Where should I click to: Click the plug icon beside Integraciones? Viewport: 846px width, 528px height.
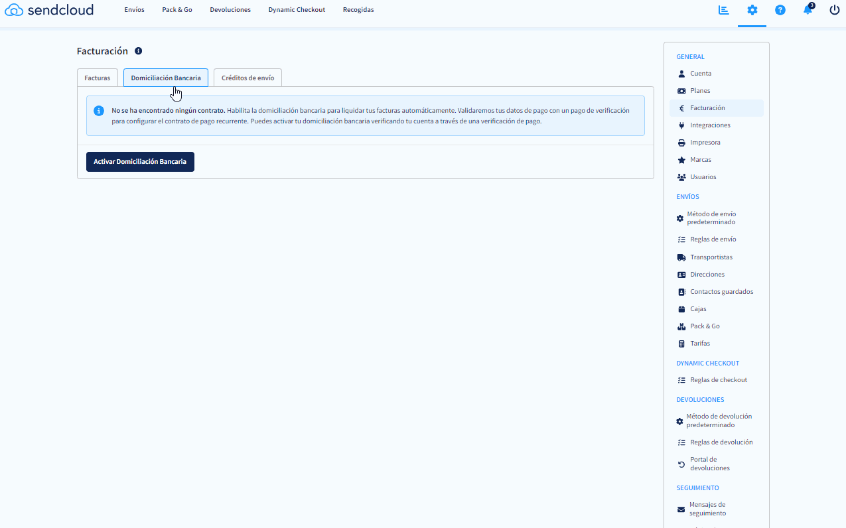tap(681, 125)
